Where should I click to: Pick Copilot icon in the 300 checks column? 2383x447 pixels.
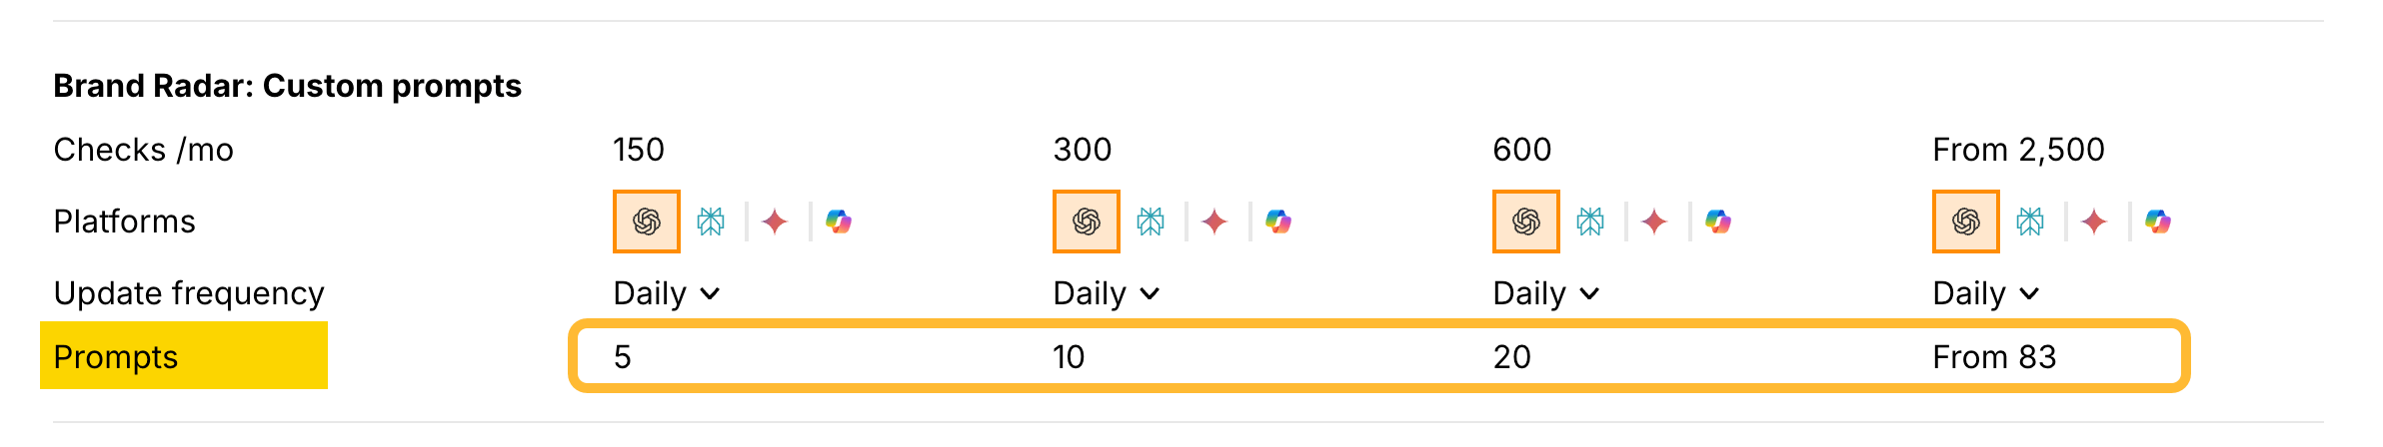[x=1278, y=222]
